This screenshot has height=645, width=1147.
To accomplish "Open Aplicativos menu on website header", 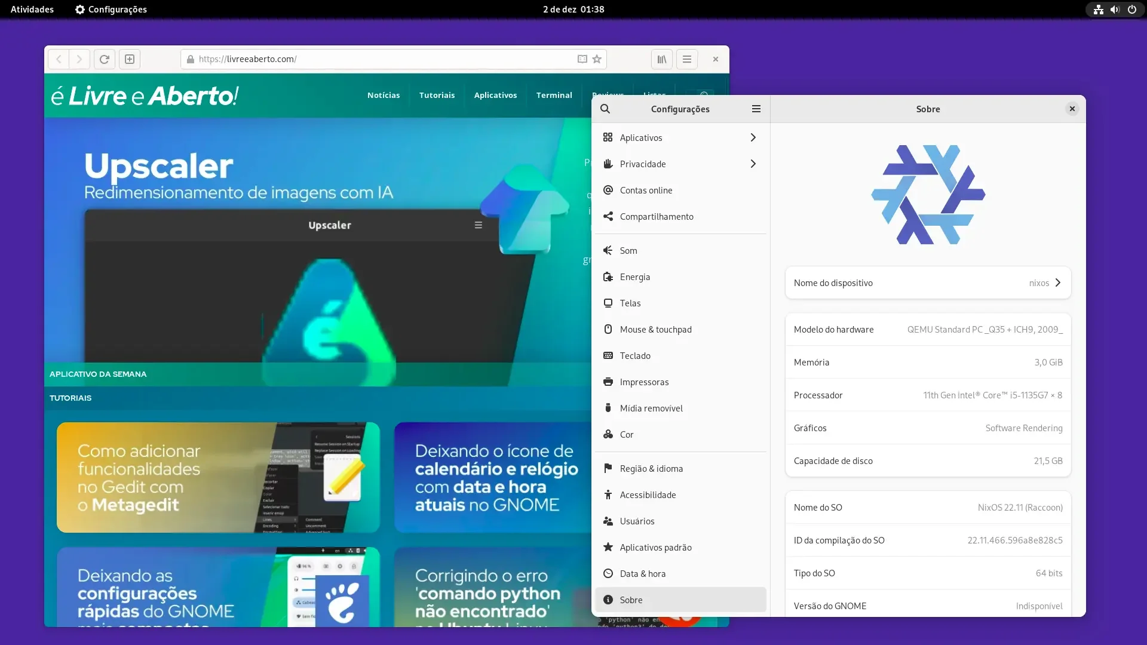I will (x=495, y=95).
